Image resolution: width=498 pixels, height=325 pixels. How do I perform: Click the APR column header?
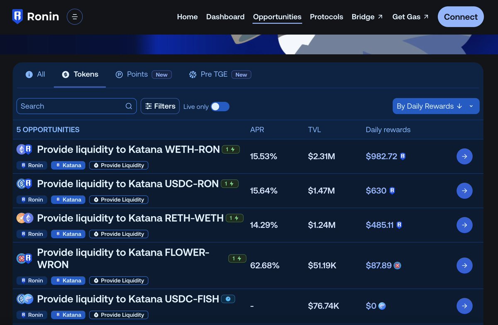tap(257, 130)
